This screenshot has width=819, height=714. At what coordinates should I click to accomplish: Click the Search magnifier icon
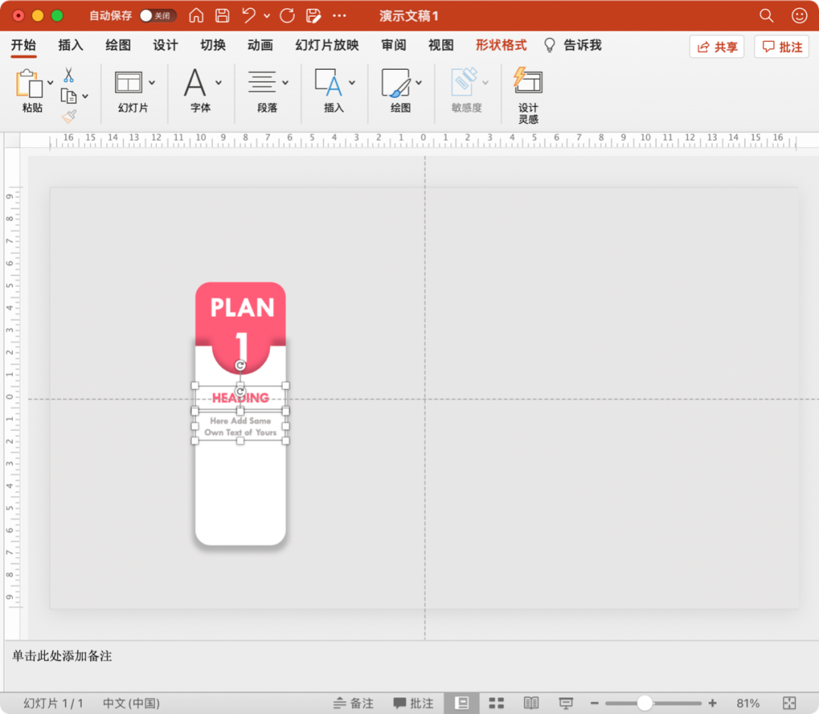coord(766,16)
